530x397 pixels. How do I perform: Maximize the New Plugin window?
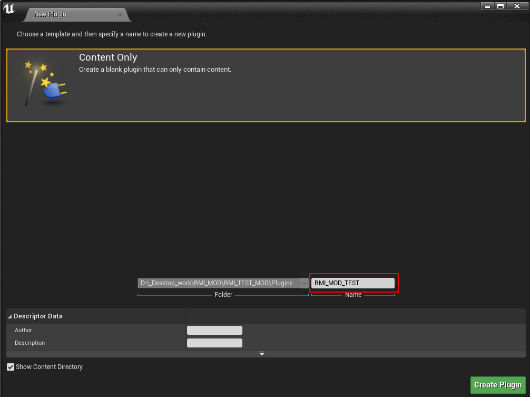500,6
